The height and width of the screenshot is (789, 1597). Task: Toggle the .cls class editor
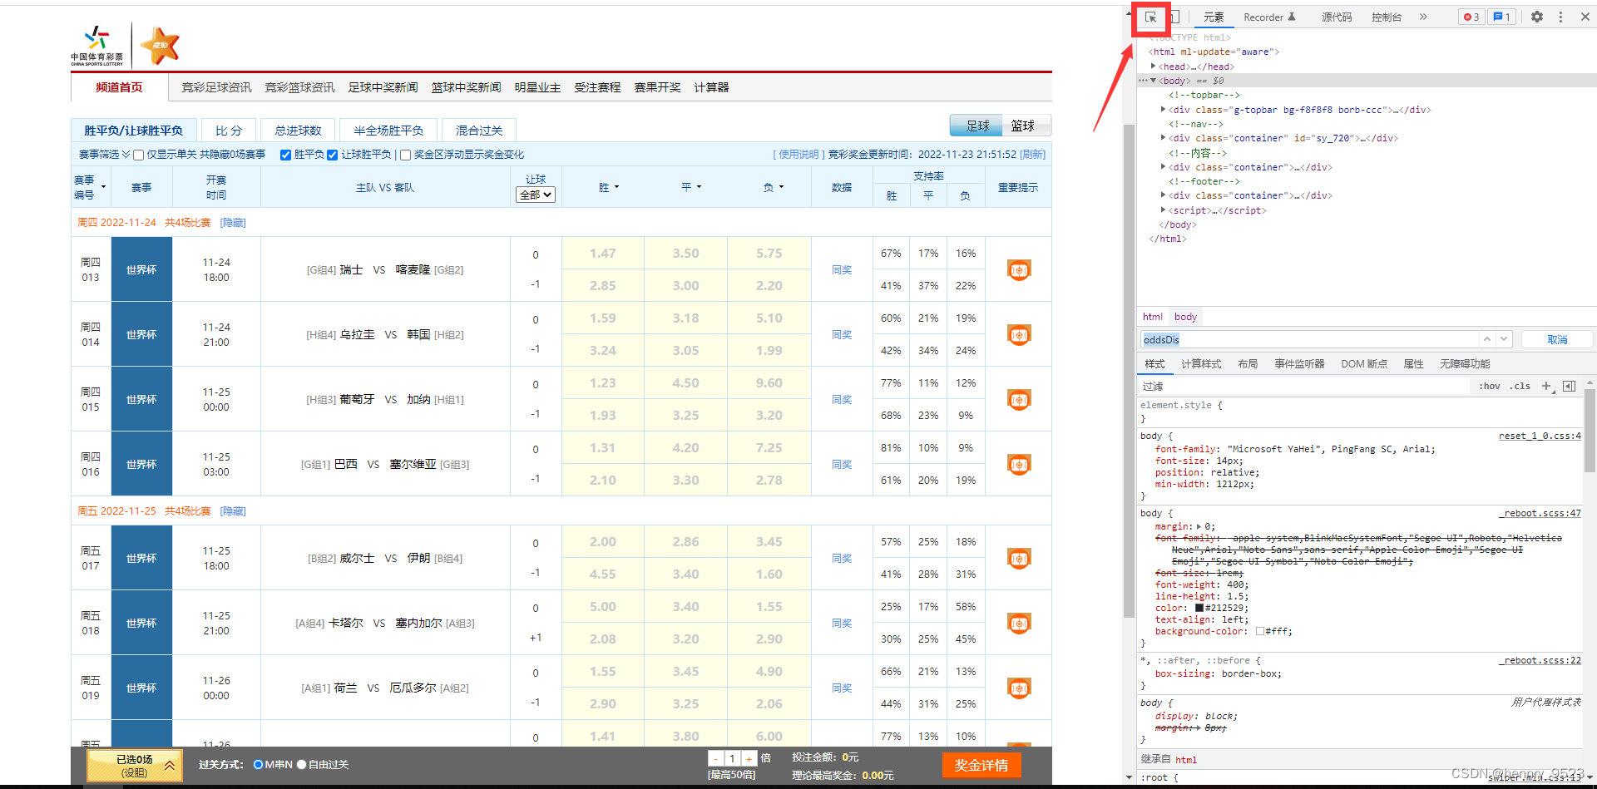(1521, 386)
